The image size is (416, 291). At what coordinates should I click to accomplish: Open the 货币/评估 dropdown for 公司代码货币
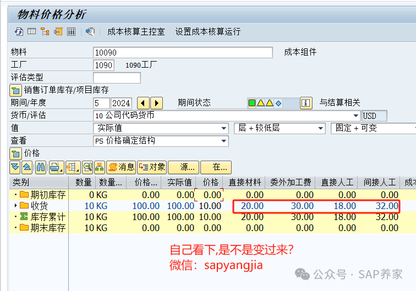tap(356, 116)
